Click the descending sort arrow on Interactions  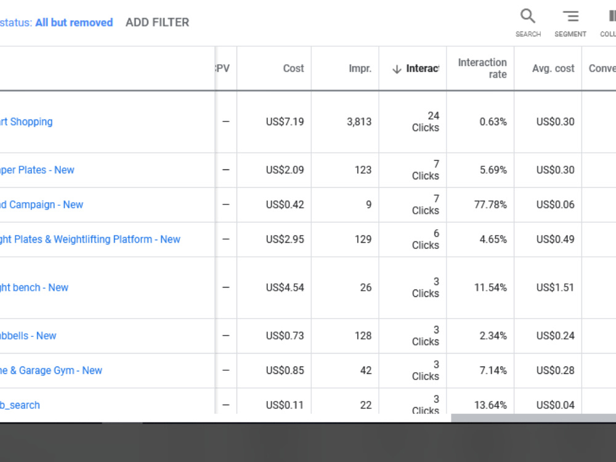[x=397, y=69]
